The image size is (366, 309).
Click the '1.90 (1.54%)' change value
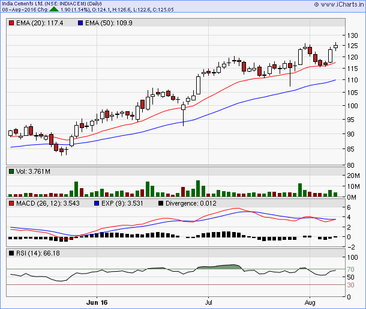tap(75, 10)
